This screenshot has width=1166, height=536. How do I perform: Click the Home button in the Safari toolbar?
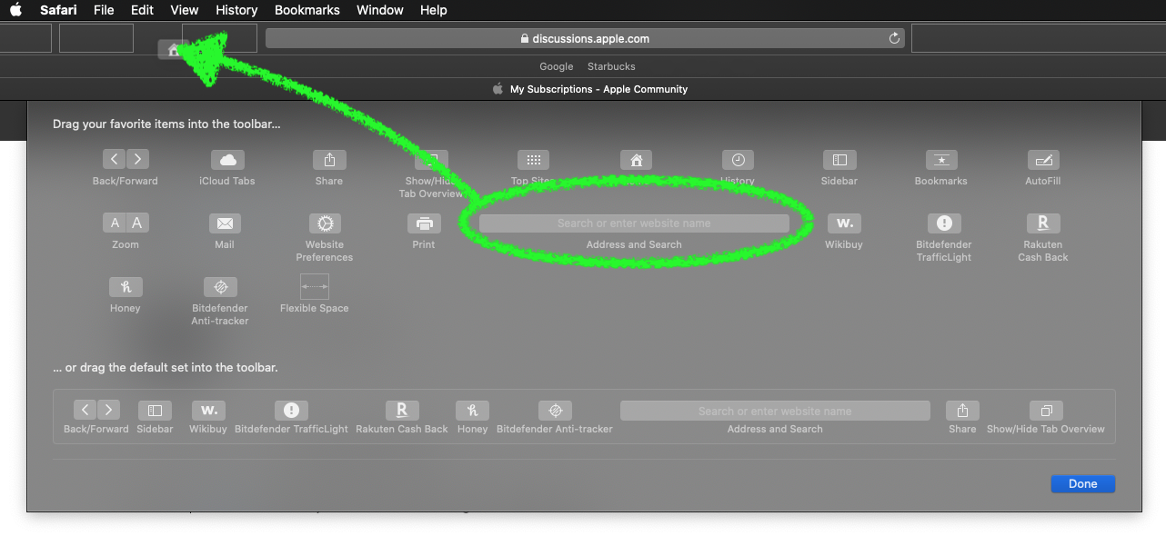(174, 50)
